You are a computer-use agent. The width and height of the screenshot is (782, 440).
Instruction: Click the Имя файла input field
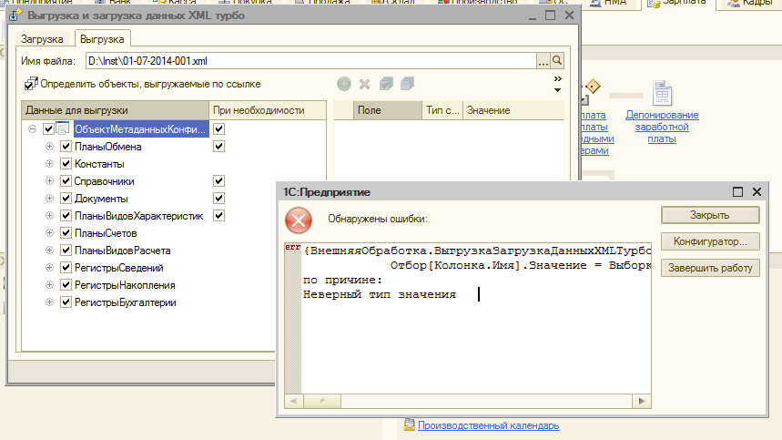[x=310, y=61]
